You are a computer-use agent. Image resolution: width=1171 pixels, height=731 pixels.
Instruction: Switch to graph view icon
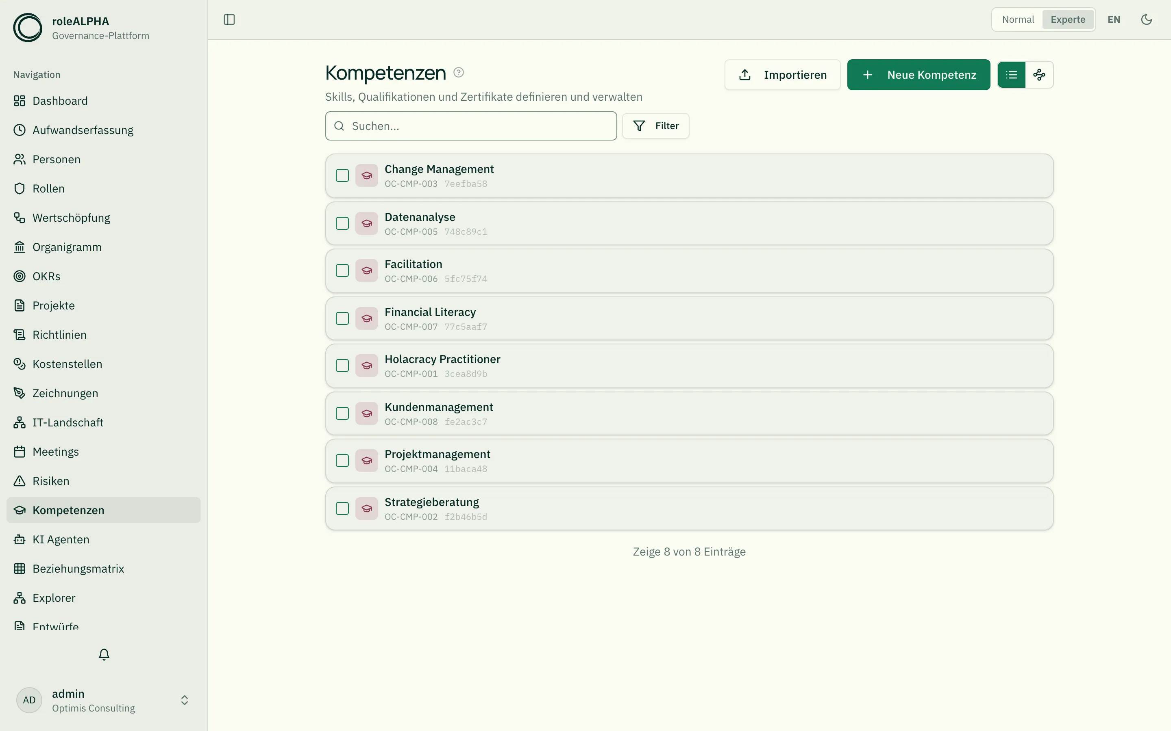(x=1039, y=74)
